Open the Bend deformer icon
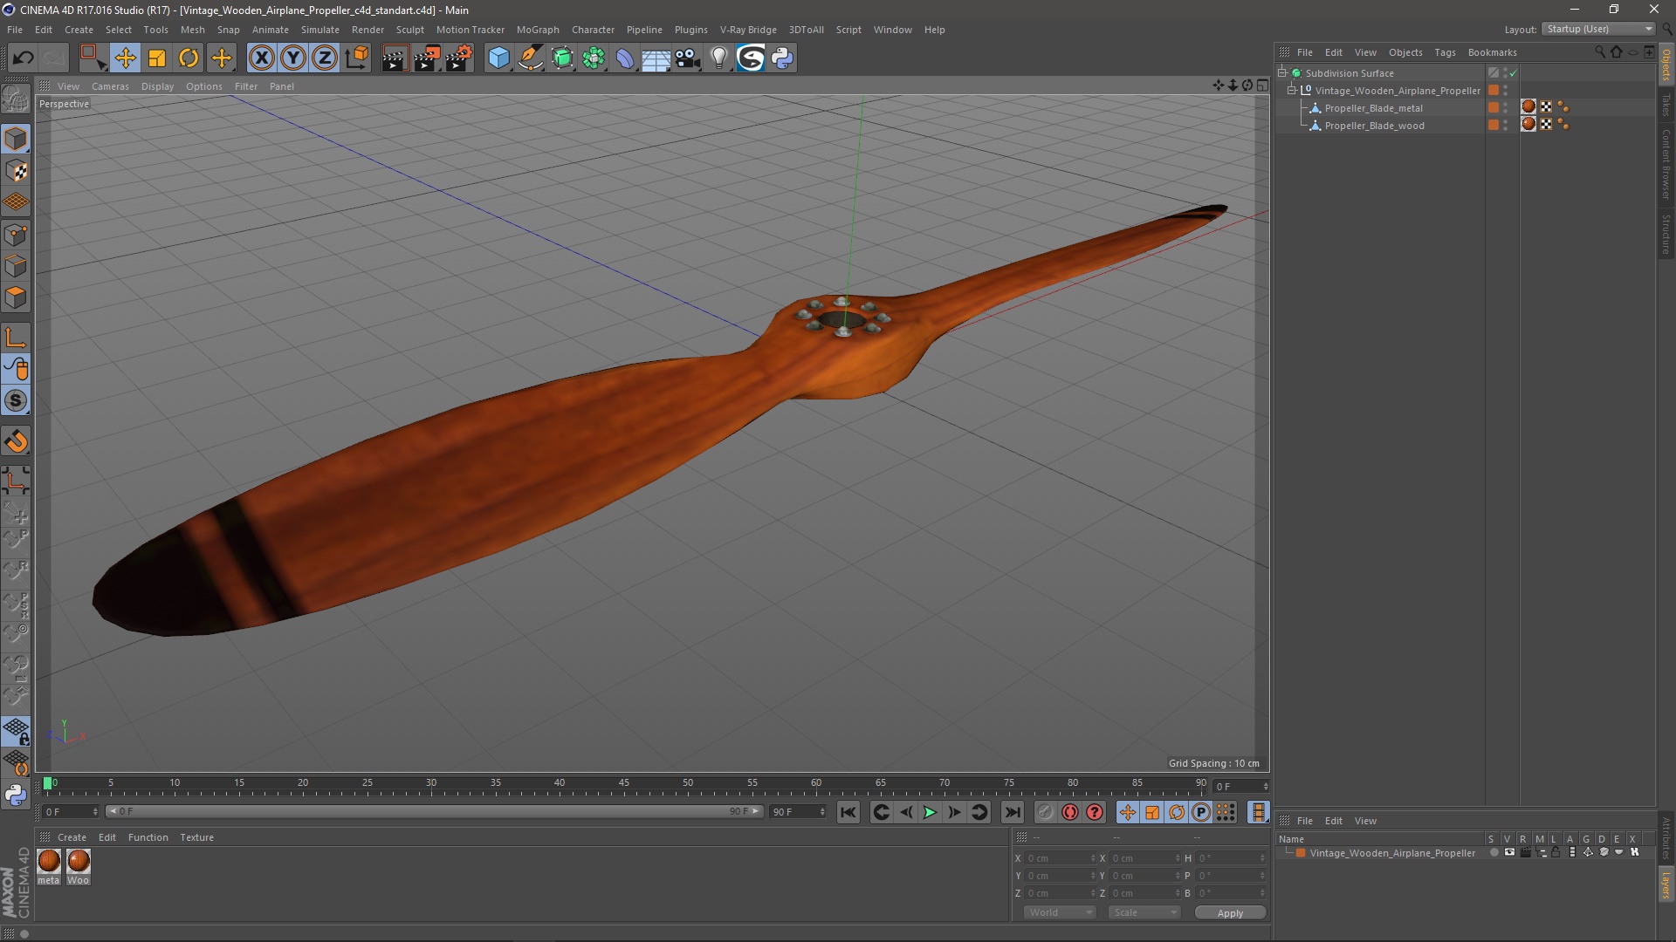Screen dimensions: 1676x942 point(625,58)
